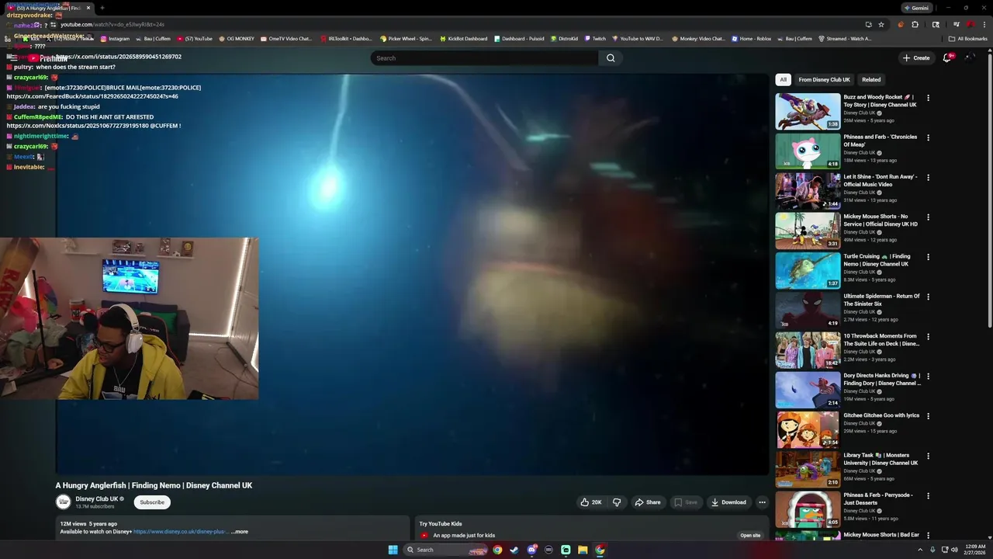Screen dimensions: 993x559
Task: Focus the YouTube search field
Action: [x=485, y=58]
